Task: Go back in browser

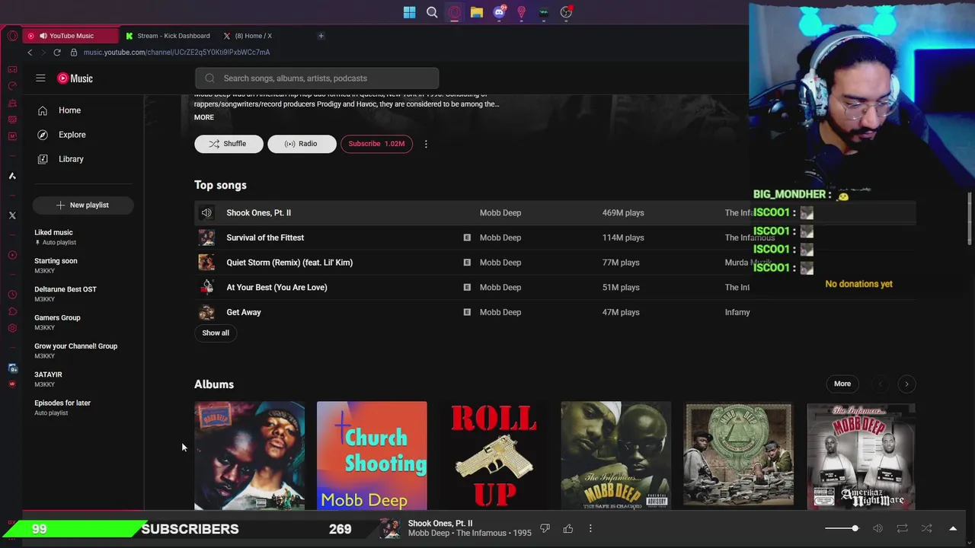Action: (x=30, y=53)
